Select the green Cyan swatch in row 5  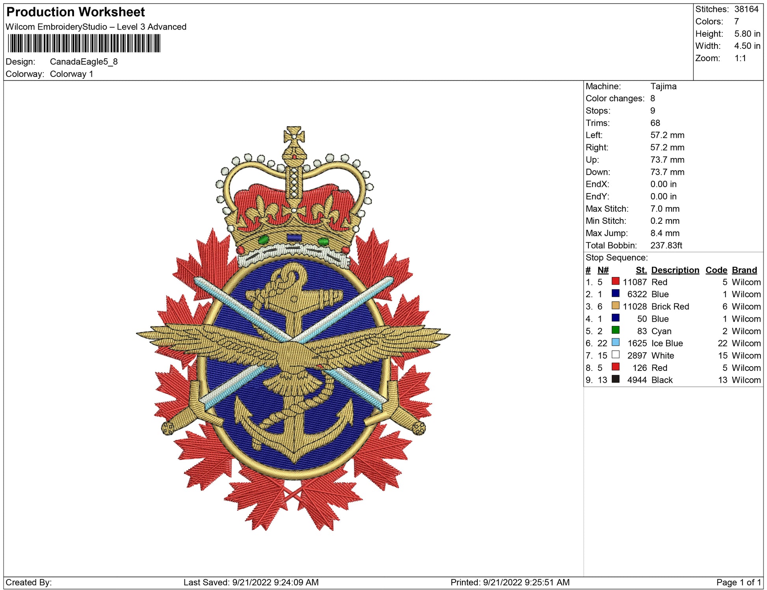tap(615, 330)
